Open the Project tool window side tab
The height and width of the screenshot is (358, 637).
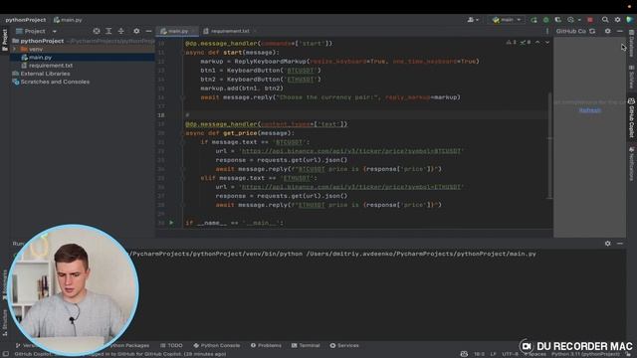(x=5, y=40)
